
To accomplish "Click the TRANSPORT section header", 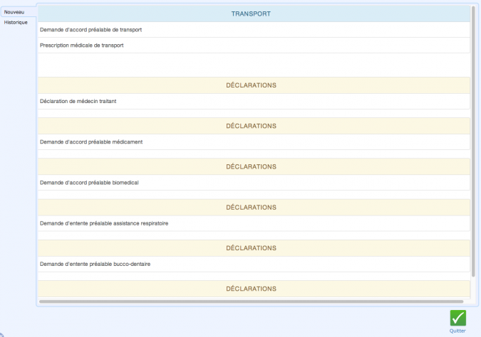I will pos(254,14).
